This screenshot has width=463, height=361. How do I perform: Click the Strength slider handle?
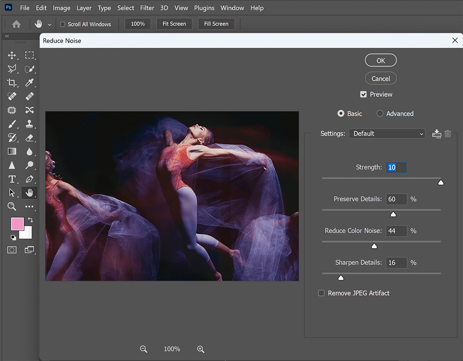coord(441,182)
